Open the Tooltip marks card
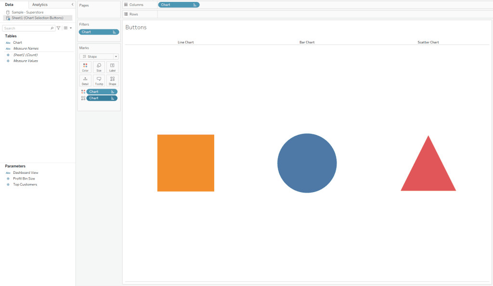This screenshot has width=493, height=286. coord(99,80)
